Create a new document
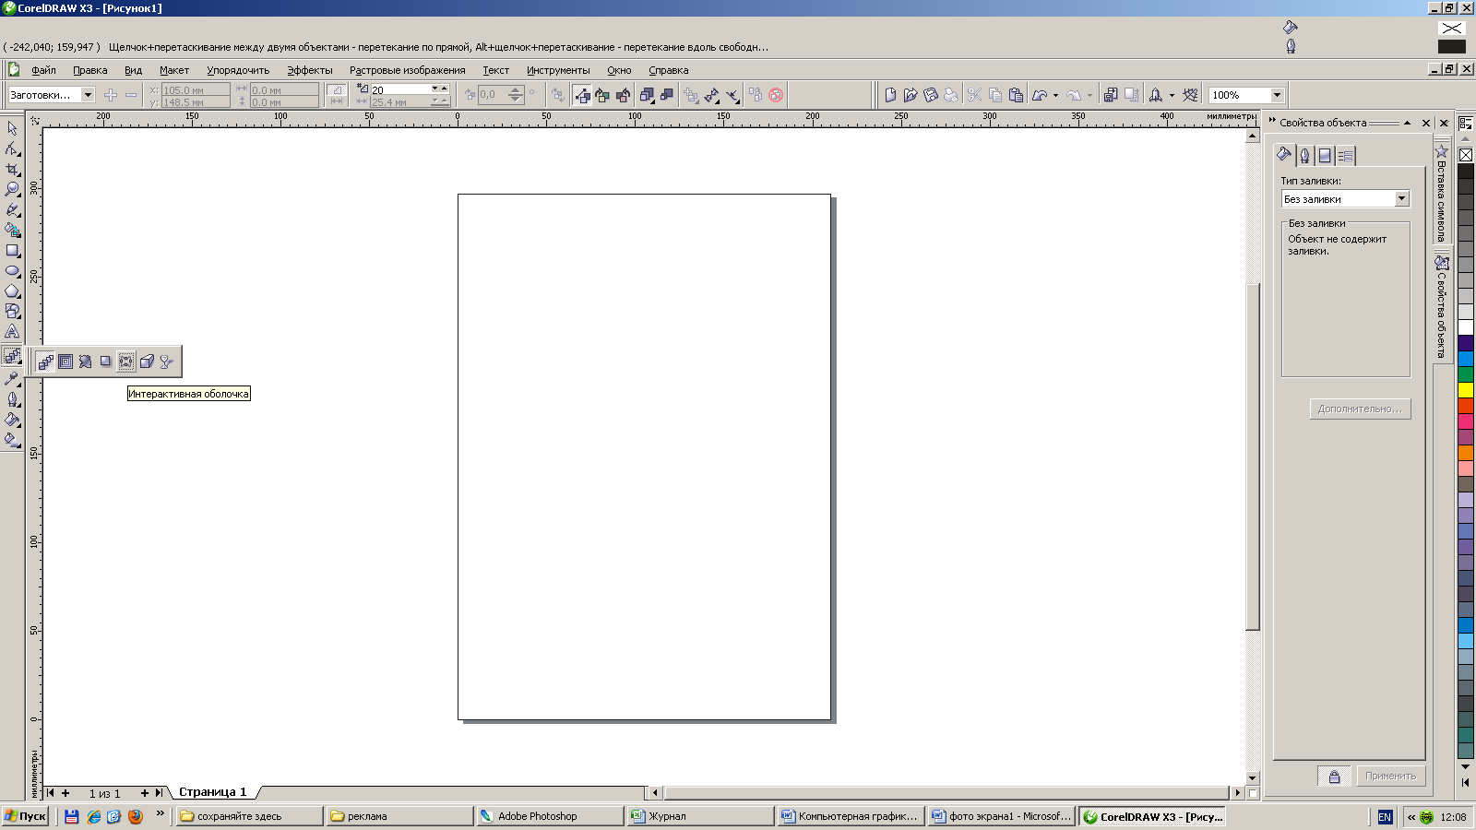Viewport: 1476px width, 830px height. point(890,95)
